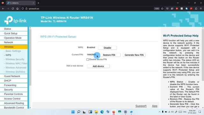
Task: Open the App link
Action: coord(155,106)
